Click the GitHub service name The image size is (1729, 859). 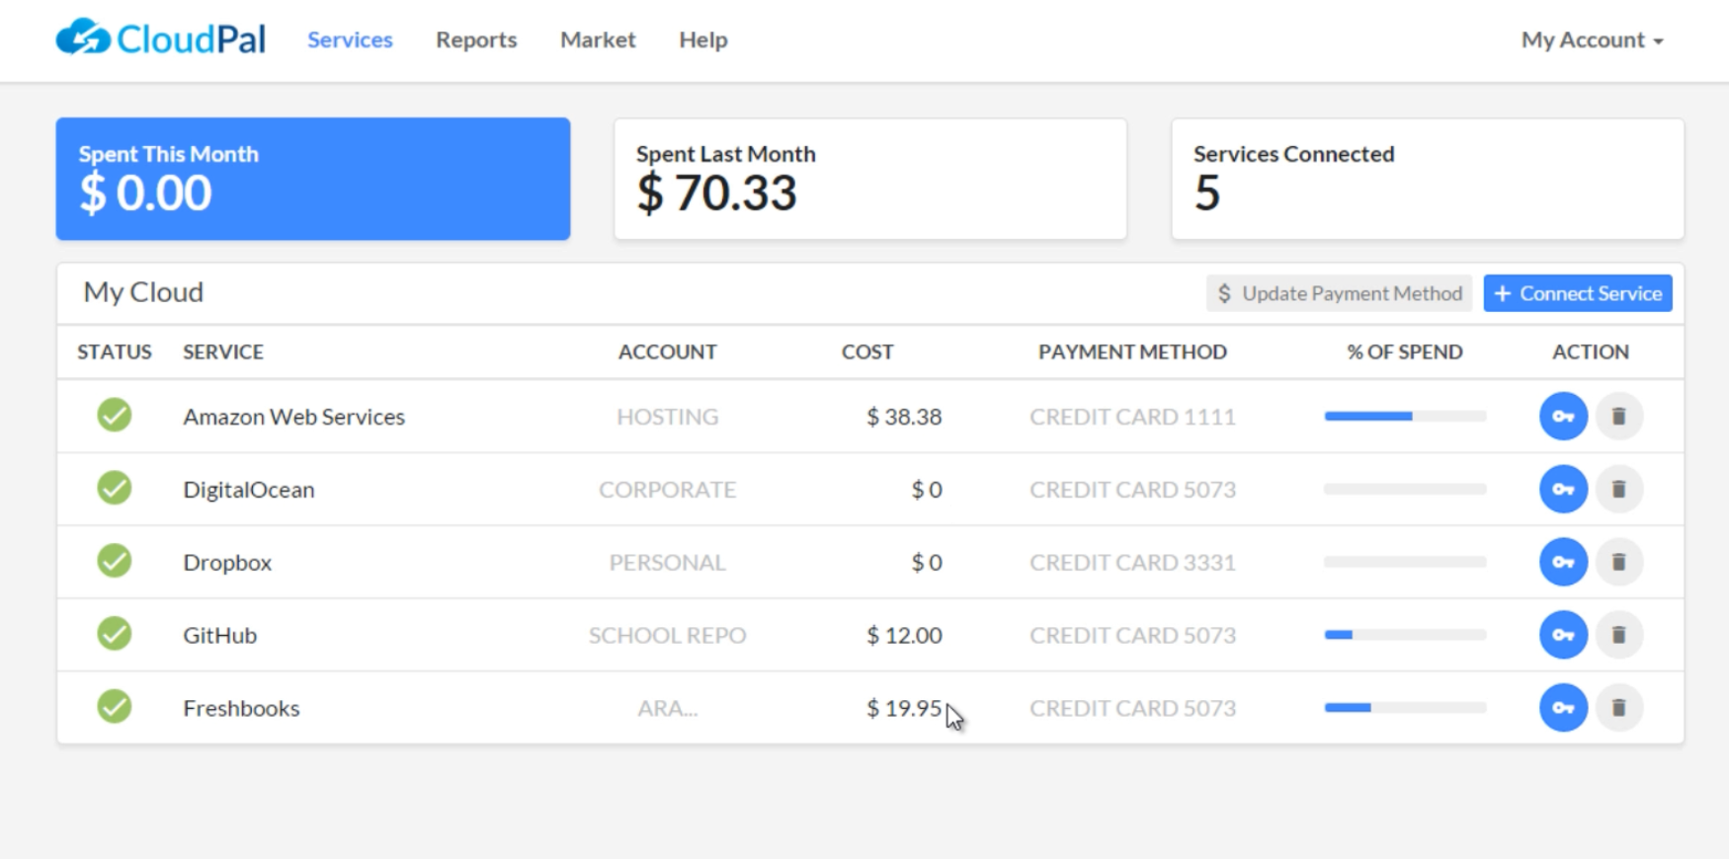click(219, 636)
